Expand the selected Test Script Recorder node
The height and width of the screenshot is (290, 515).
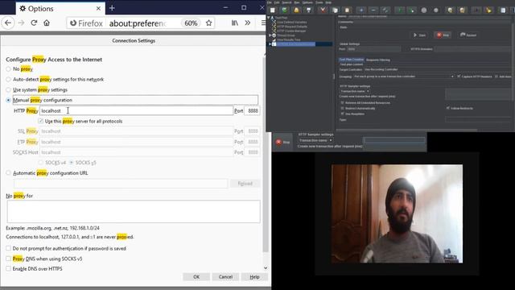[x=270, y=43]
